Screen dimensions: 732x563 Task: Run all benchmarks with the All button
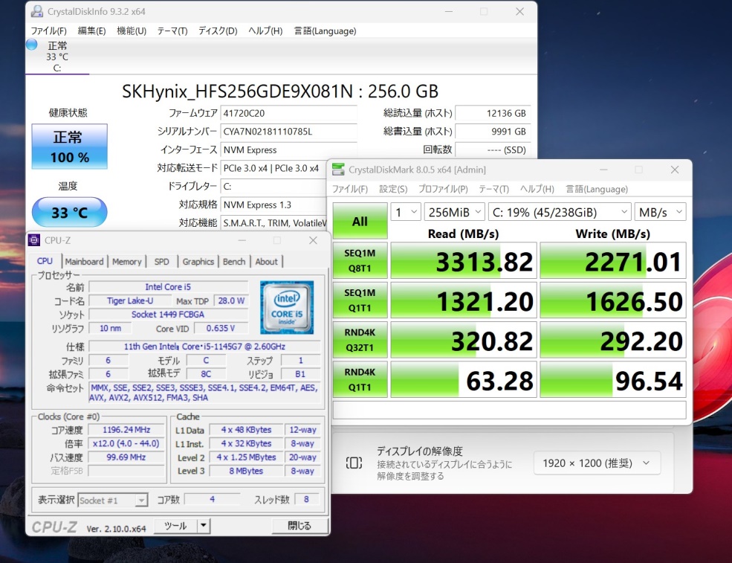point(360,221)
